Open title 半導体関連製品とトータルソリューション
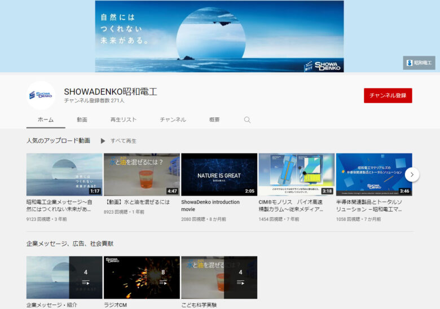This screenshot has height=309, width=440. tap(369, 206)
